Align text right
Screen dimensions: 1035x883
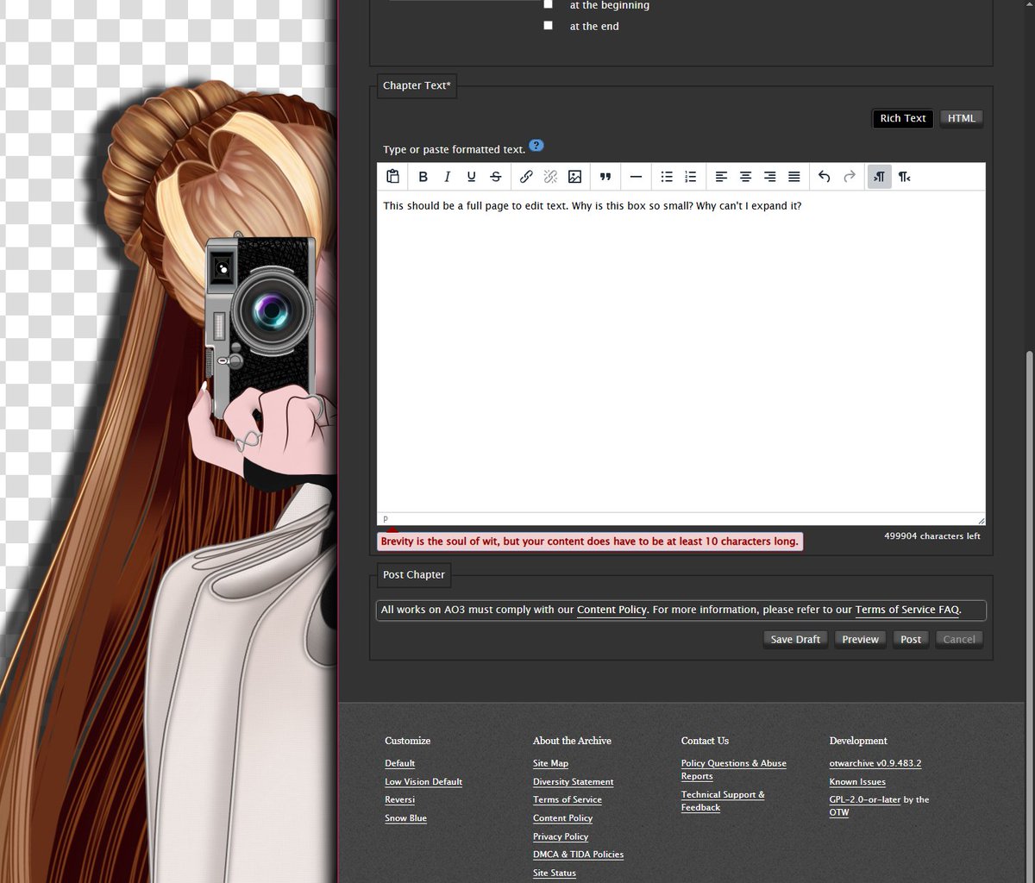tap(769, 177)
